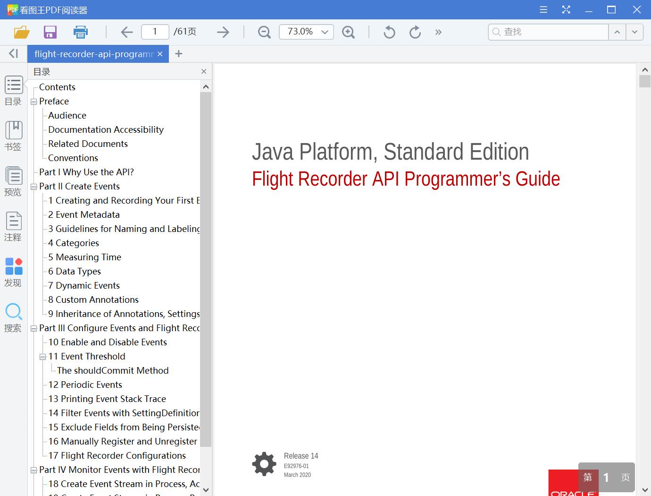Jump to Related Documents section
The height and width of the screenshot is (496, 651).
coord(88,144)
